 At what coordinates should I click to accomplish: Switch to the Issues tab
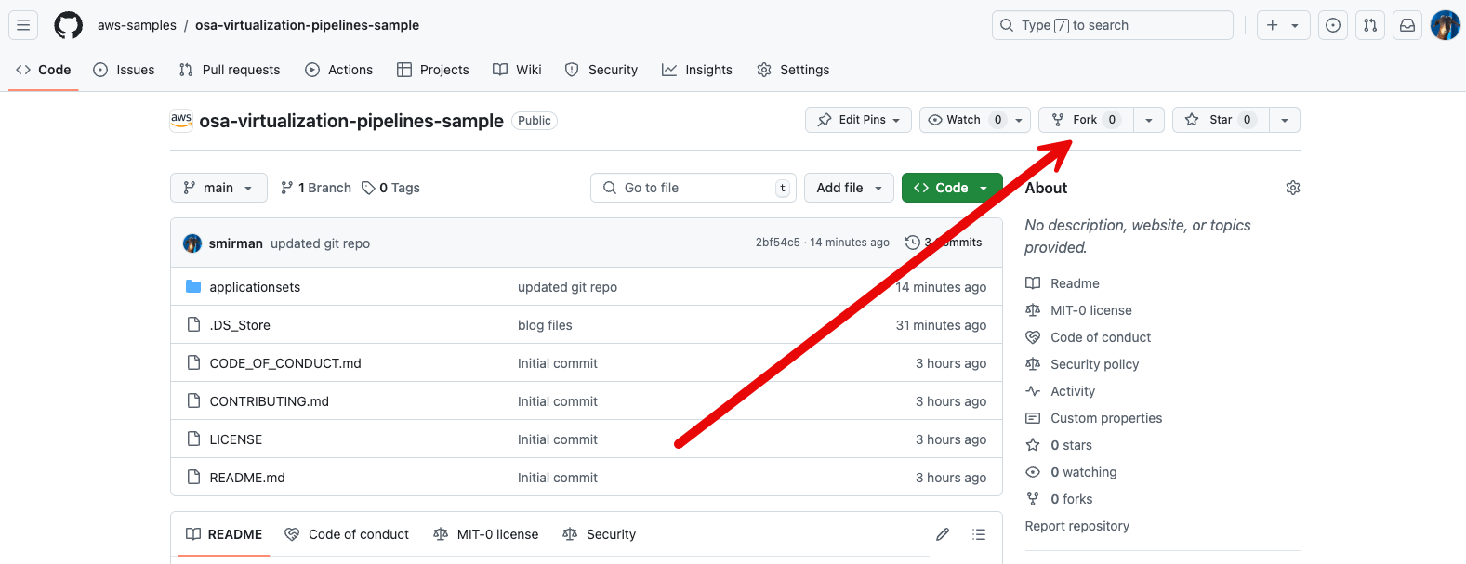[124, 70]
